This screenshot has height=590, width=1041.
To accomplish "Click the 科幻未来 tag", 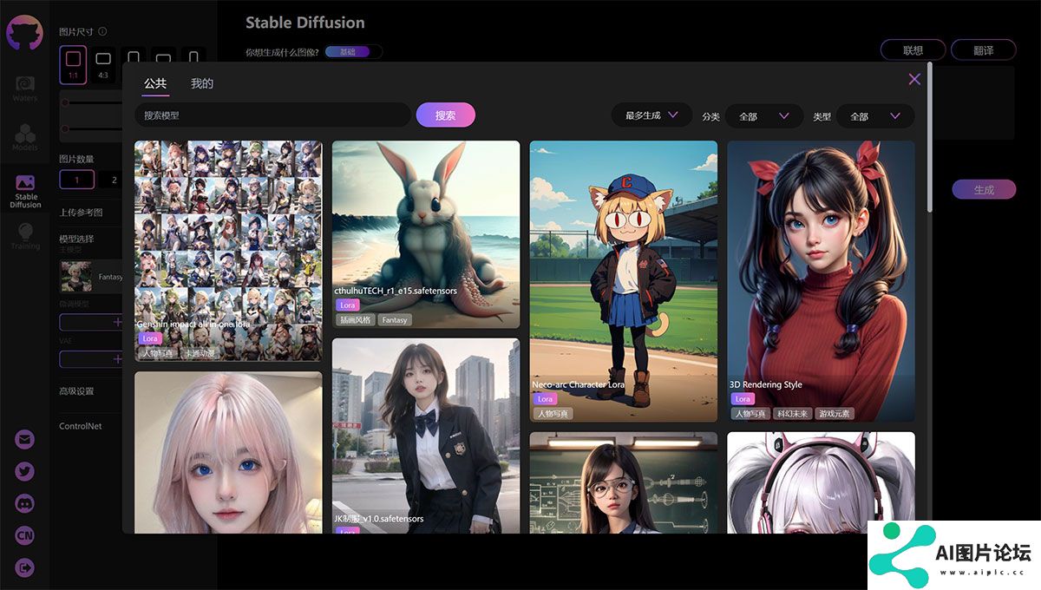I will point(791,414).
